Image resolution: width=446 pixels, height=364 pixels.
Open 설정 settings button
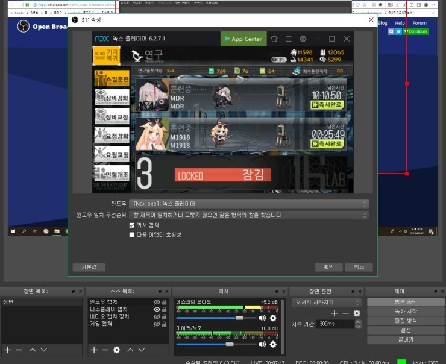406,330
